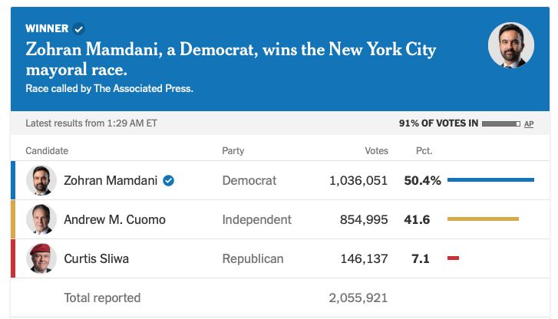The width and height of the screenshot is (558, 319).
Task: Click Zohran Mamdani's row avatar
Action: (41, 181)
